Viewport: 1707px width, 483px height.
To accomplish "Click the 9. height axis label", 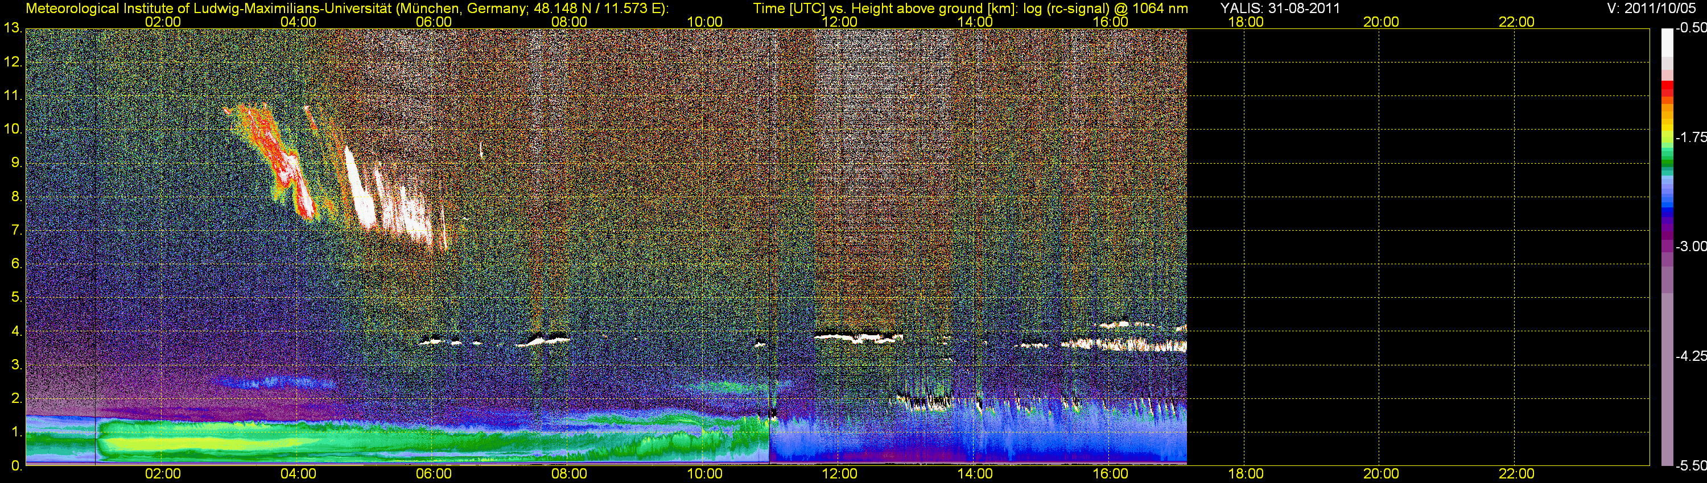I will coord(17,163).
